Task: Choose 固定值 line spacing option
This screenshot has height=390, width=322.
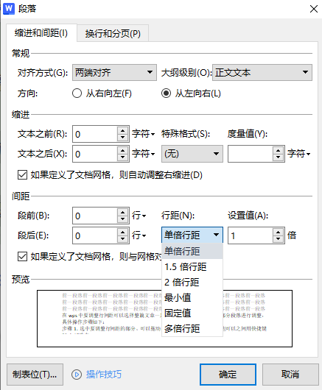Action: (x=192, y=313)
